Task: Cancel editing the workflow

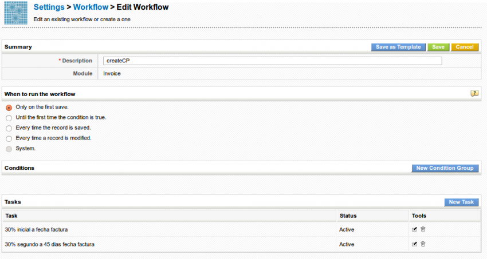Action: click(464, 47)
